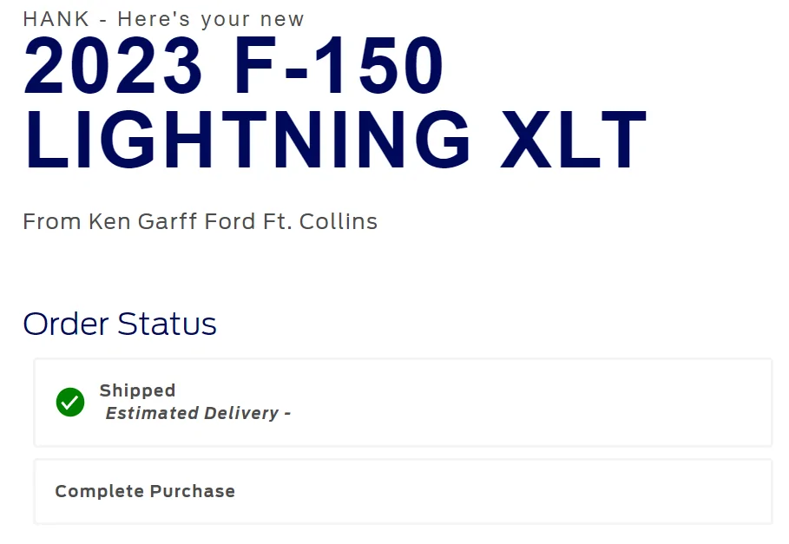Click empty area of the Shipped card

[x=521, y=403]
